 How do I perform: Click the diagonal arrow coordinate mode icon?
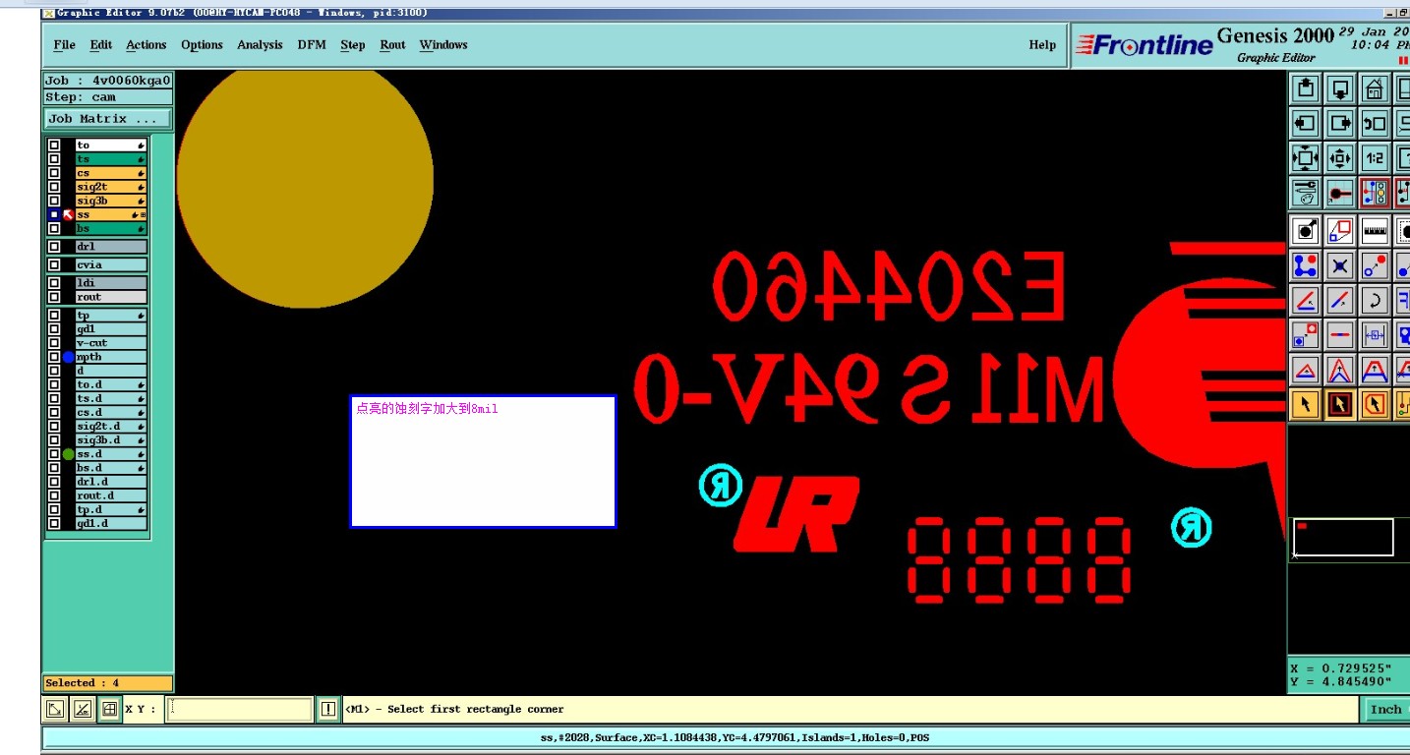[x=56, y=709]
